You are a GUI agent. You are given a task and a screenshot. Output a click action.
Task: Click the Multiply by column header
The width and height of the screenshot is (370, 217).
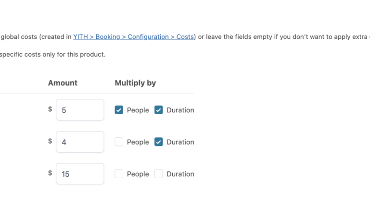[x=135, y=83]
